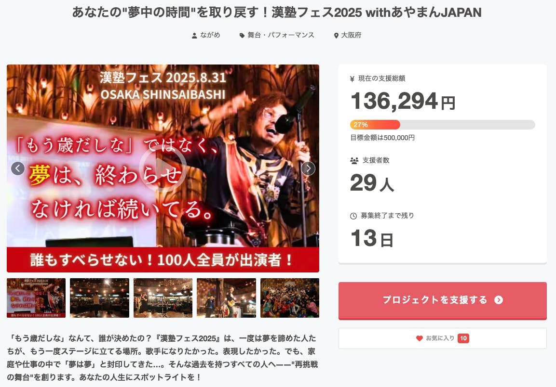Image resolution: width=556 pixels, height=387 pixels.
Task: Click the yen icon by 現在の支援総額
Action: [x=352, y=79]
